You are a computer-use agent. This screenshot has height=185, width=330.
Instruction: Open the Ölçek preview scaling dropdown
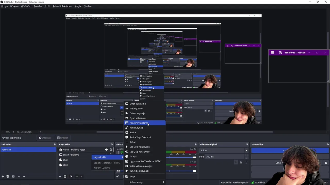[x=40, y=132]
